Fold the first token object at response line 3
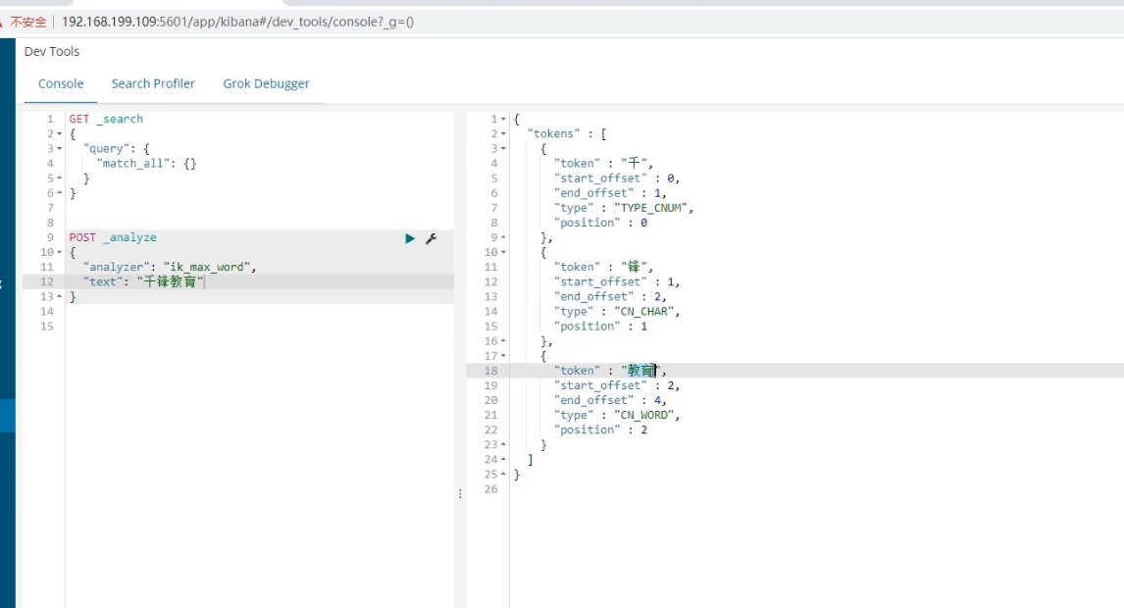Image resolution: width=1124 pixels, height=608 pixels. (x=504, y=149)
